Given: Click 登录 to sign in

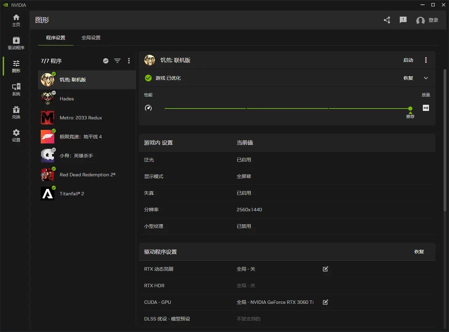Looking at the screenshot, I should (x=433, y=20).
